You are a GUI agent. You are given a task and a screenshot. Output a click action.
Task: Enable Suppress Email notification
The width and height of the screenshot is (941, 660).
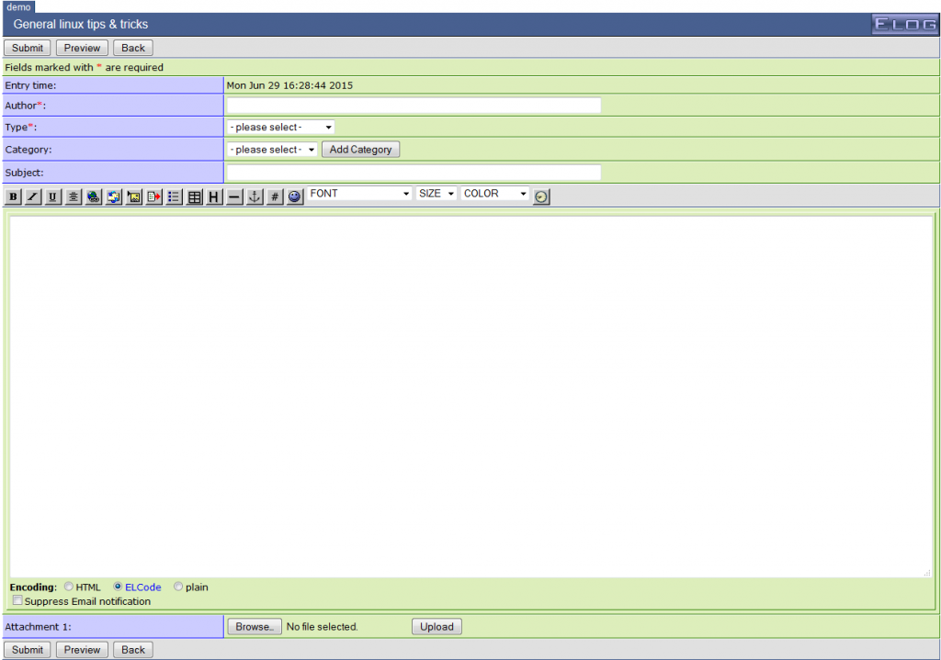[x=17, y=600]
